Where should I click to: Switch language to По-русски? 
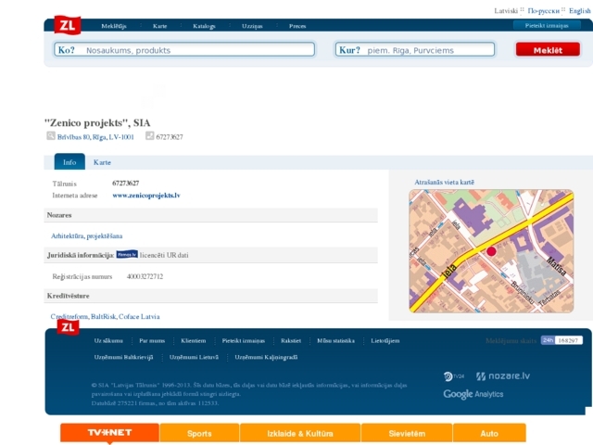[x=544, y=10]
